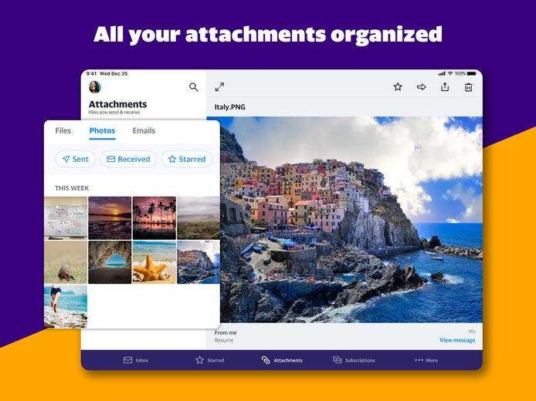
Task: Select the Photos tab
Action: tap(102, 130)
